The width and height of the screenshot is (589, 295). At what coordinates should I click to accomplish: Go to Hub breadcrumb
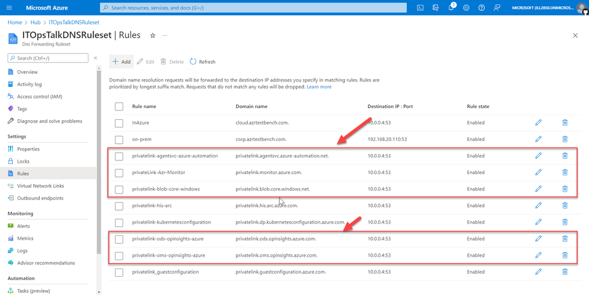point(35,22)
